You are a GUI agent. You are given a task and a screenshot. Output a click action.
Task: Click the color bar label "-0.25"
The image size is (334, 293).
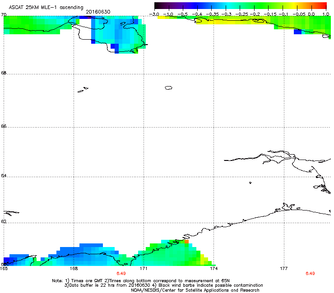coord(242,14)
